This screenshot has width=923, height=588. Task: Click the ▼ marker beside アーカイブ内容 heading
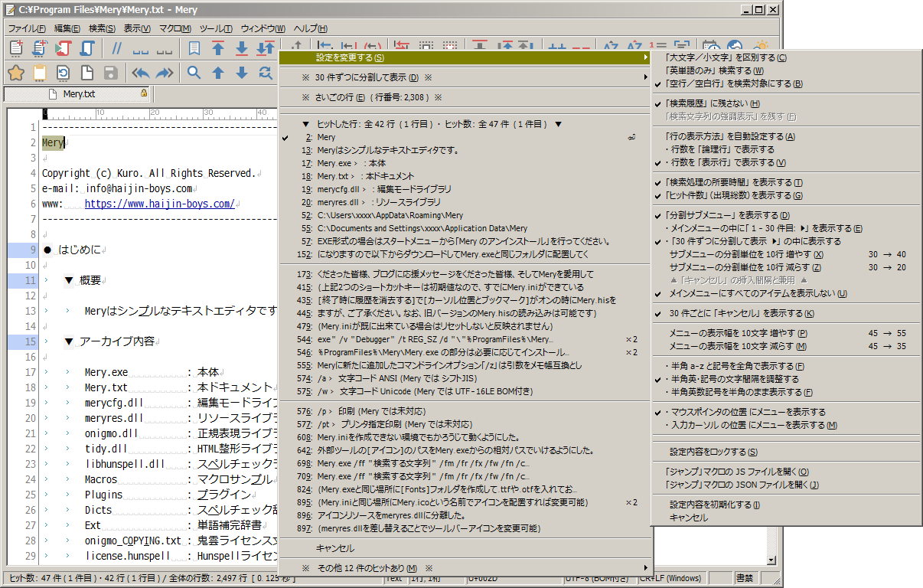pyautogui.click(x=69, y=341)
